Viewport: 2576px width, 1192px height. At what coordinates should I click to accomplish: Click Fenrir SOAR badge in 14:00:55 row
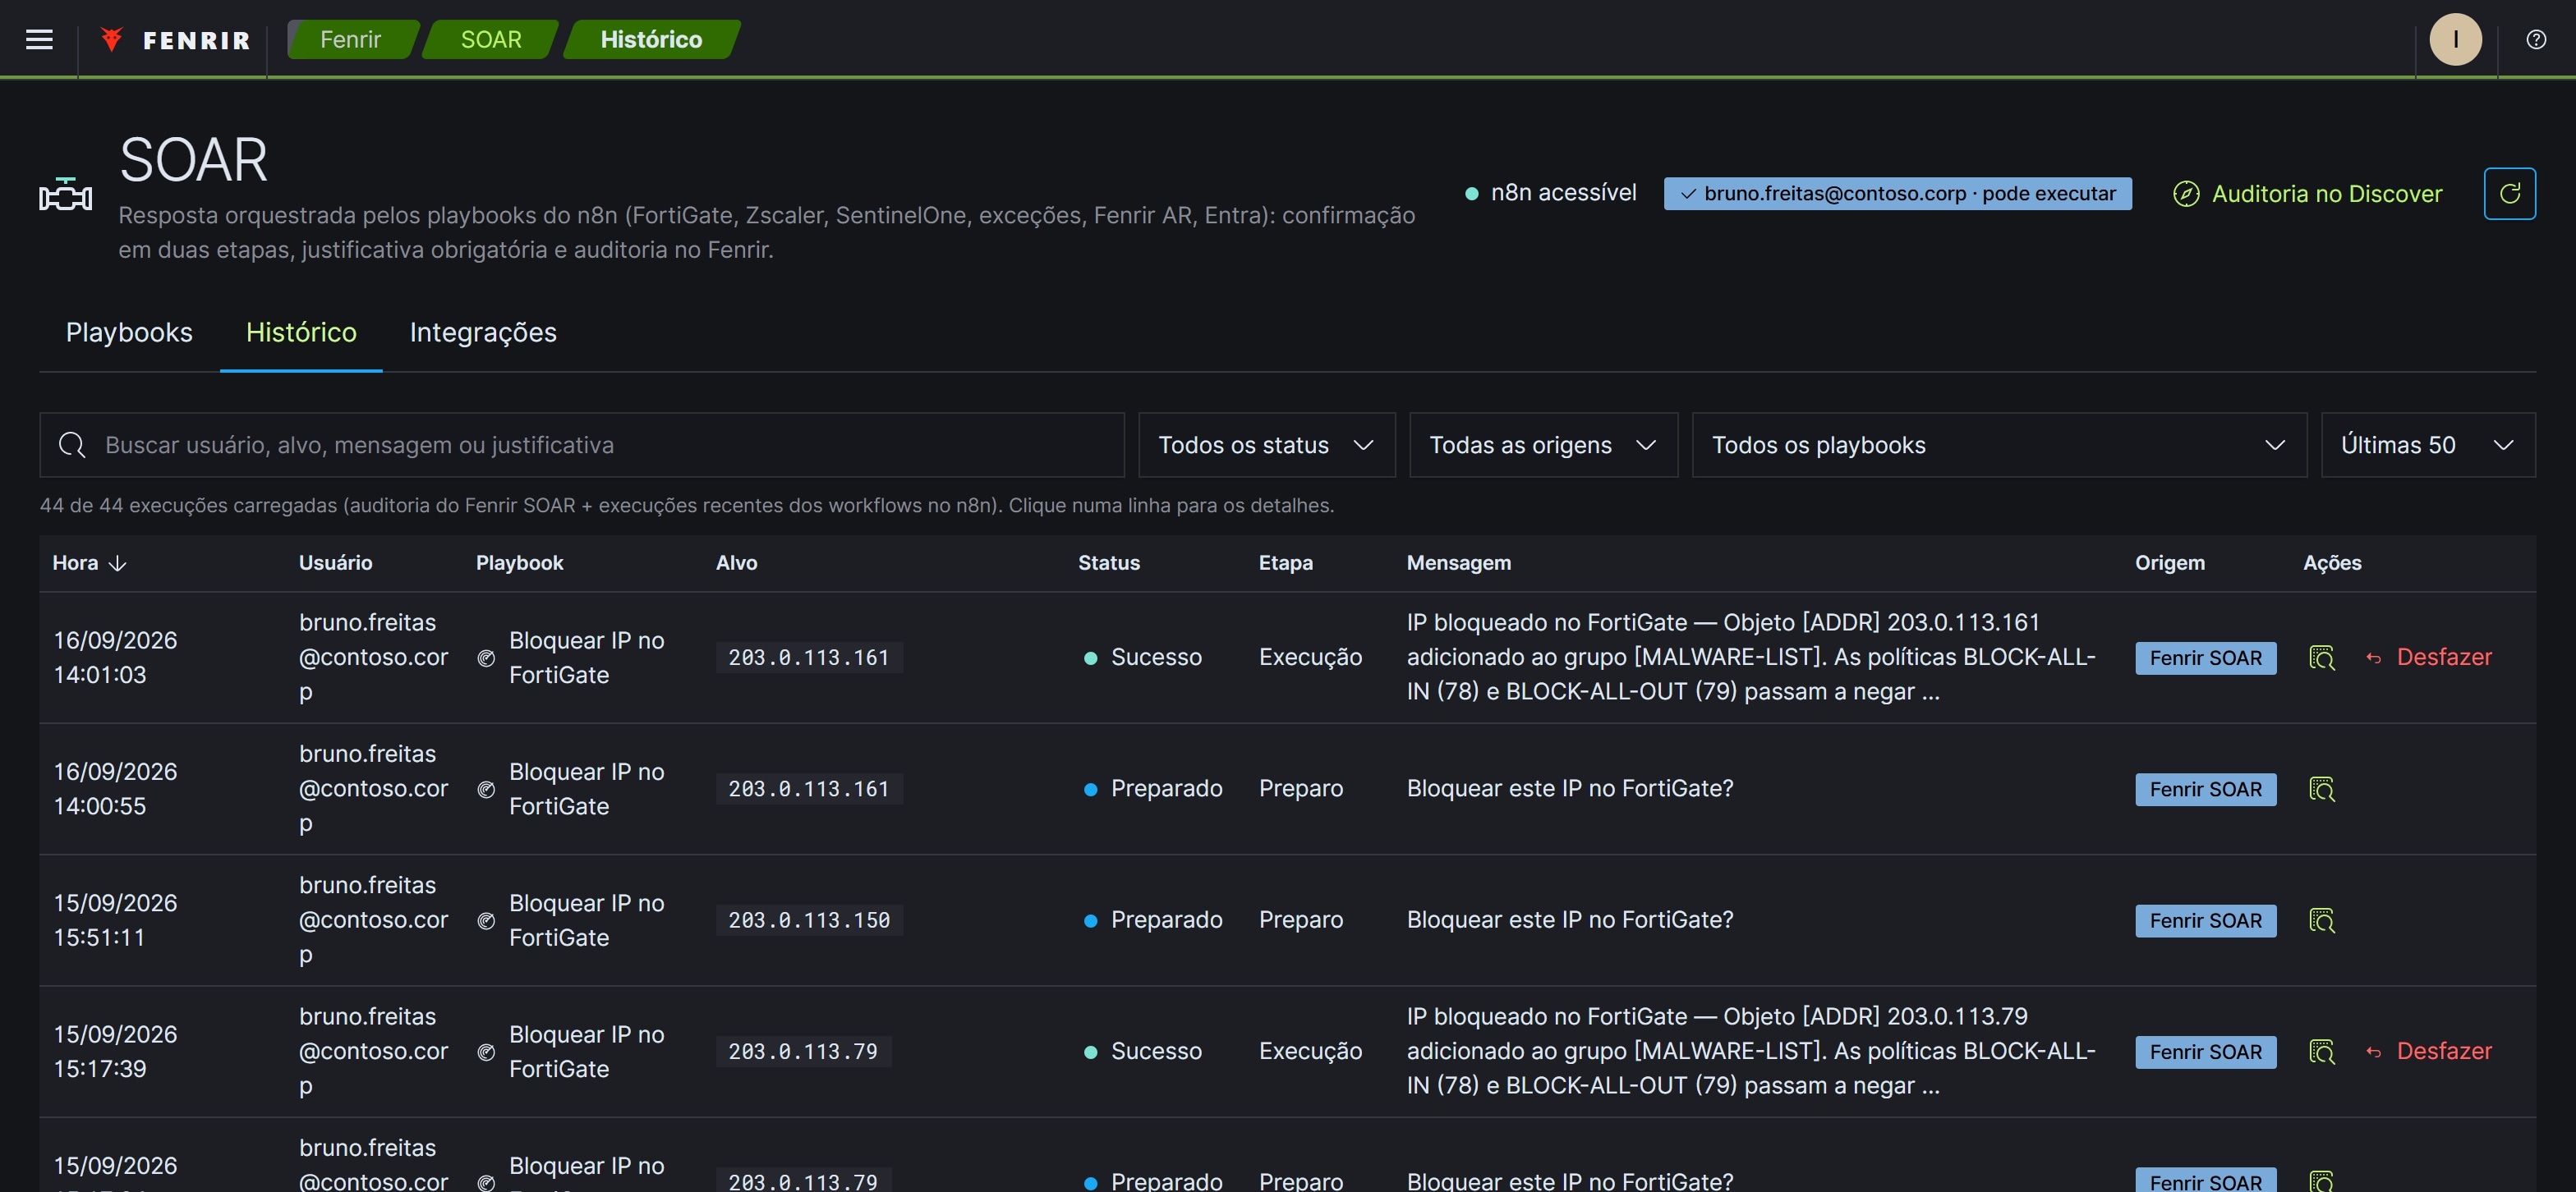pyautogui.click(x=2205, y=790)
